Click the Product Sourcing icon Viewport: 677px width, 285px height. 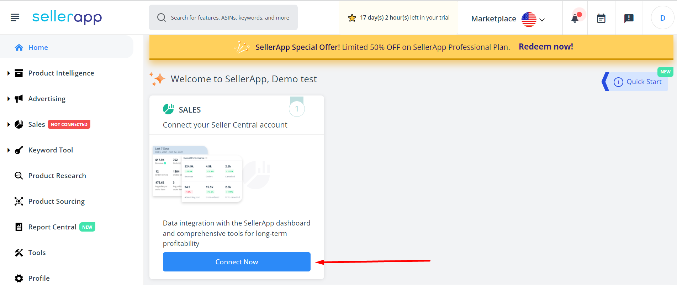pos(19,201)
